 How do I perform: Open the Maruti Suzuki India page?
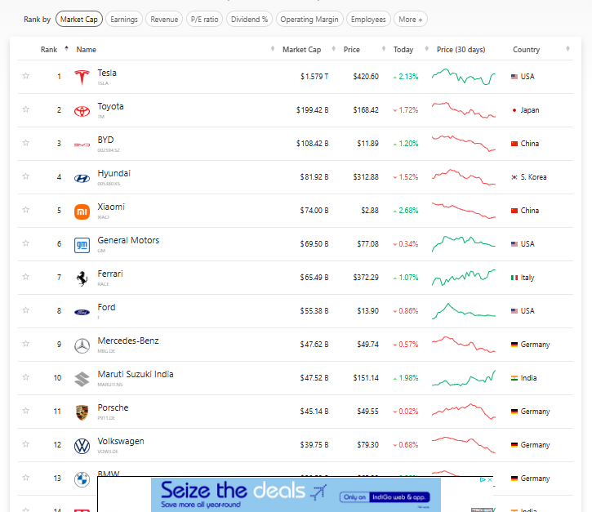[136, 374]
